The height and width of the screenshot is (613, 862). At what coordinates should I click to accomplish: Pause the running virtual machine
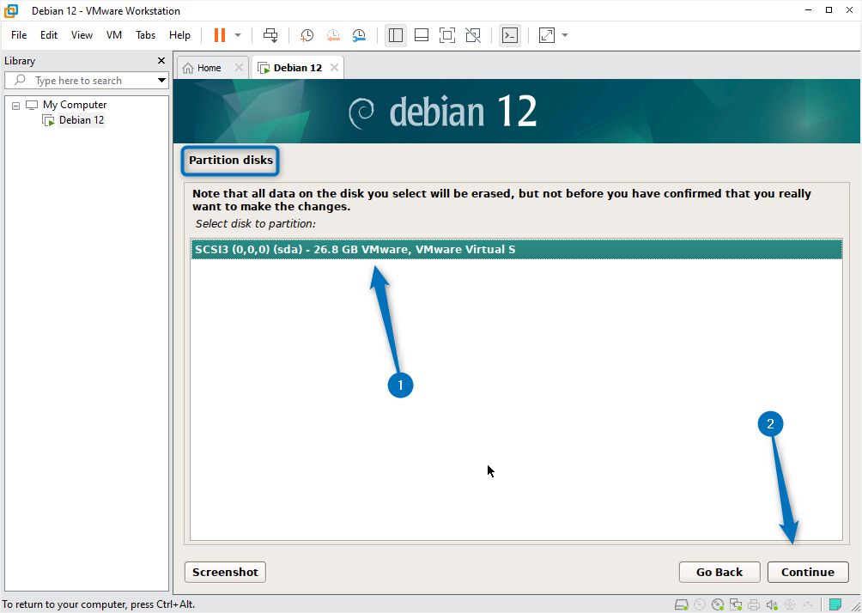pos(221,35)
